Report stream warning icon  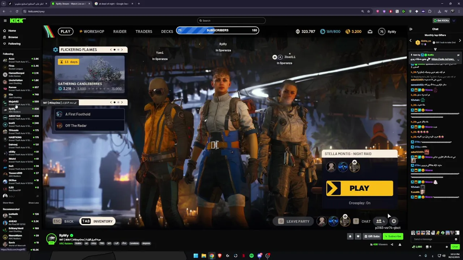(400, 245)
